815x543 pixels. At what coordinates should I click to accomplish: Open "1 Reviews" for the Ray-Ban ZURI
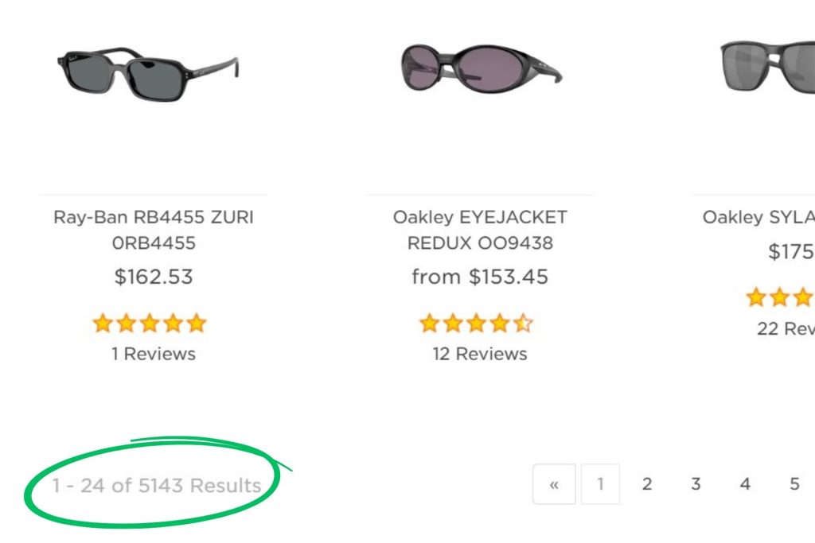pos(153,354)
